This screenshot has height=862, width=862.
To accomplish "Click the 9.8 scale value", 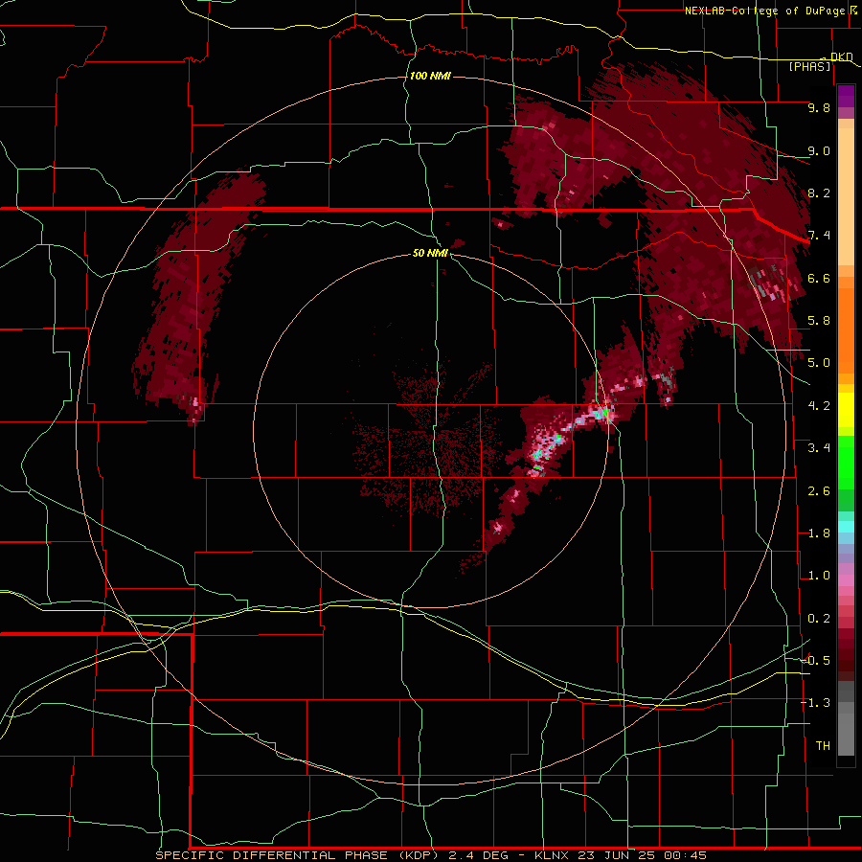I will click(x=819, y=107).
